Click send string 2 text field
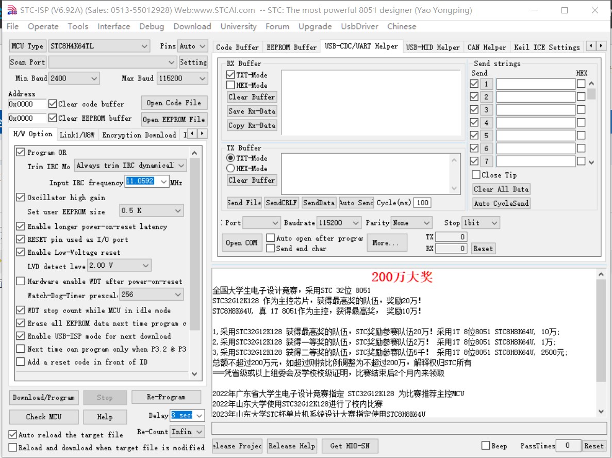 pyautogui.click(x=536, y=97)
